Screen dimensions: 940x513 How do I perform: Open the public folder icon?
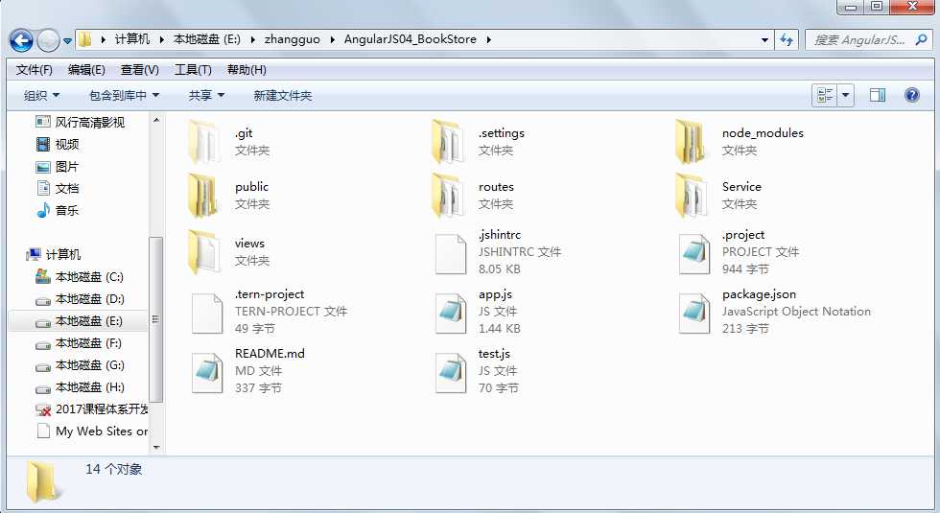coord(203,196)
